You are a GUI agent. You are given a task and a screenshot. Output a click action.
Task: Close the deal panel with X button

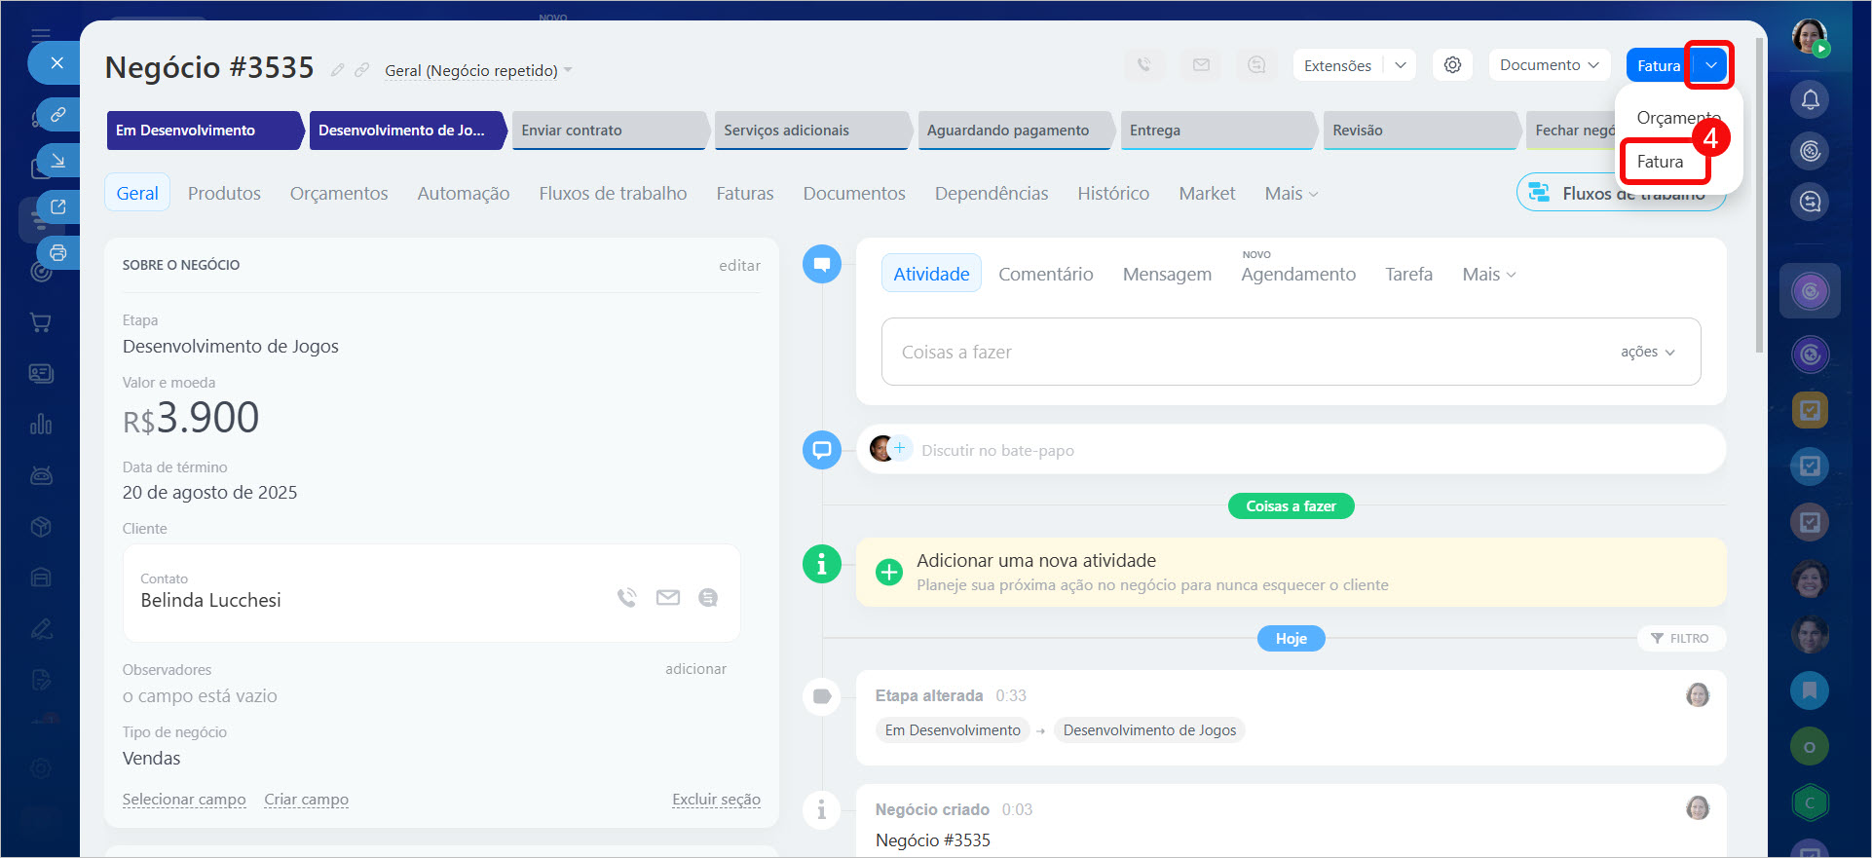click(57, 63)
